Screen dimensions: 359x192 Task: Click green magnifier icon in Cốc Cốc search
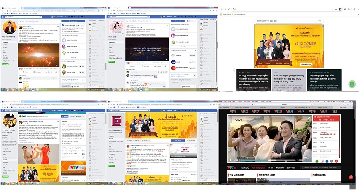pos(320,21)
